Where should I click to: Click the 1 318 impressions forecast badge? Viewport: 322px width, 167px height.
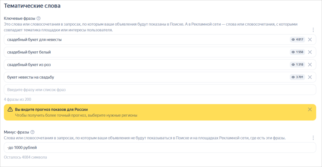(297, 65)
